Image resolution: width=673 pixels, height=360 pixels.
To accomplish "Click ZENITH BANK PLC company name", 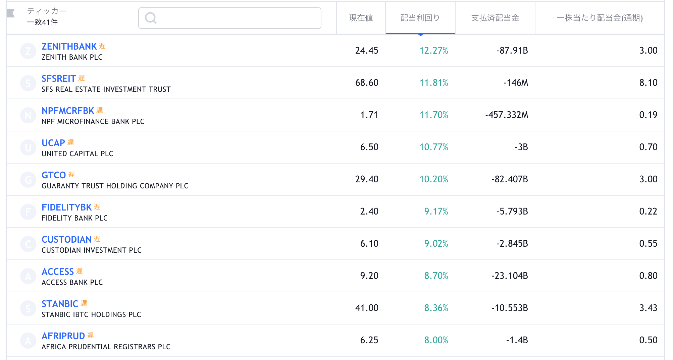I will point(72,57).
